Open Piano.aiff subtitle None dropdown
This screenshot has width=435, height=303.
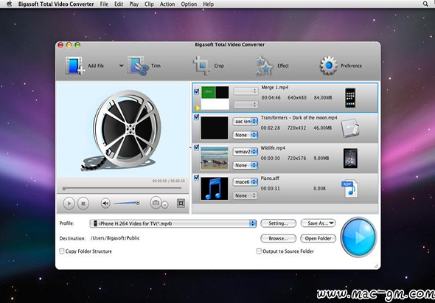[245, 195]
